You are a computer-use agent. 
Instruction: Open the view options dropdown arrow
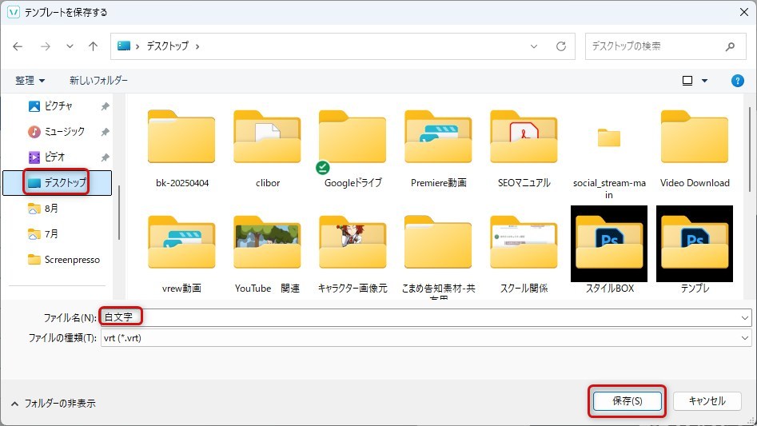(705, 81)
